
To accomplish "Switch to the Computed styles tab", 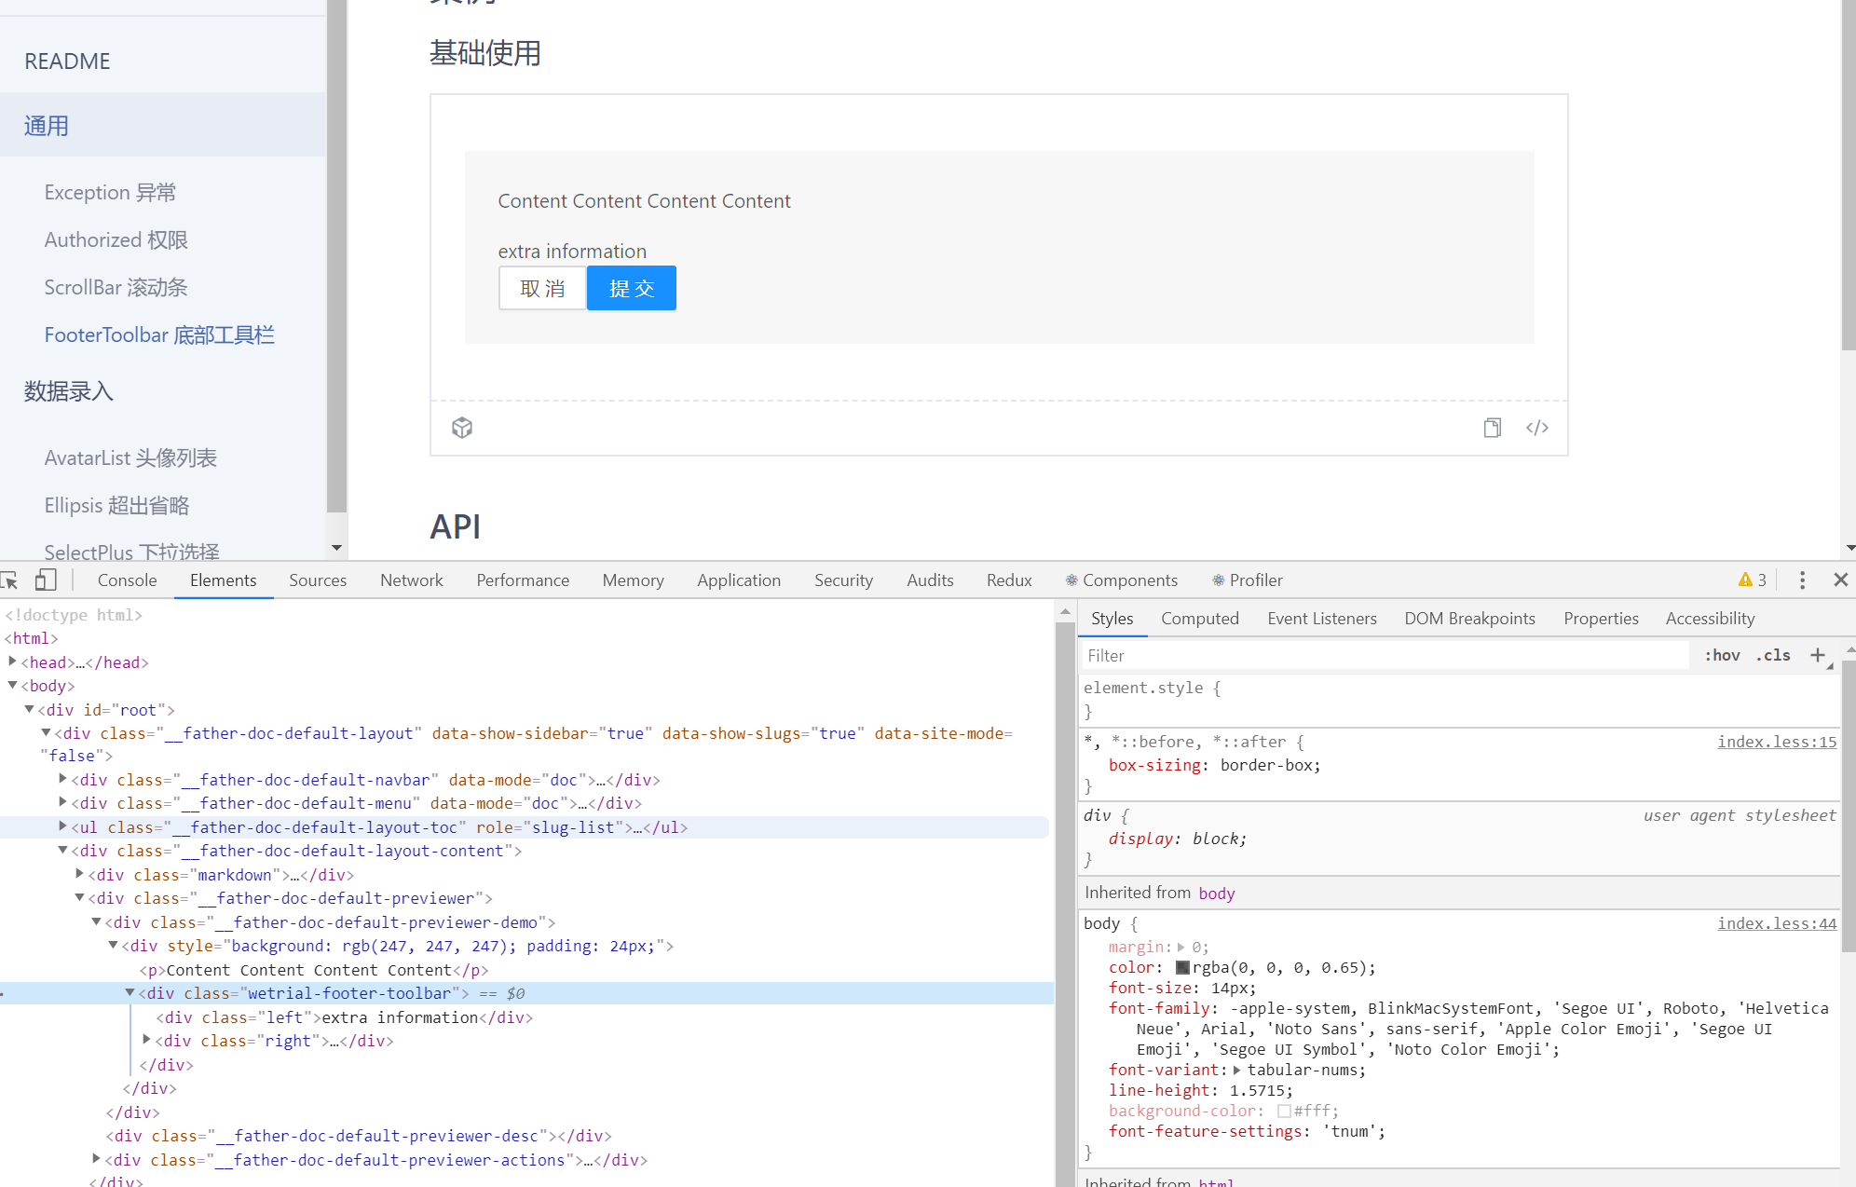I will coord(1199,618).
